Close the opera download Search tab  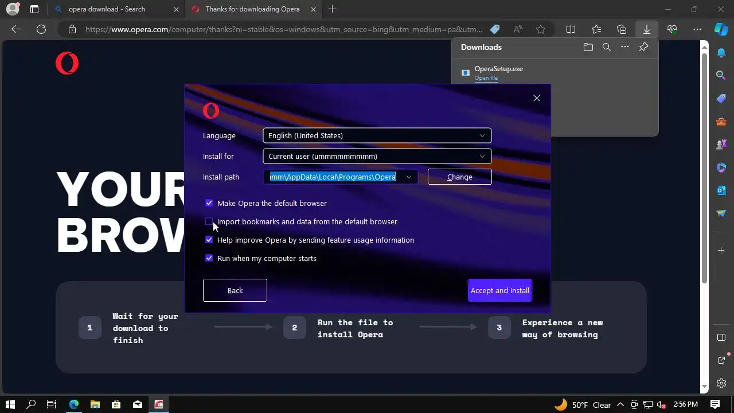176,9
